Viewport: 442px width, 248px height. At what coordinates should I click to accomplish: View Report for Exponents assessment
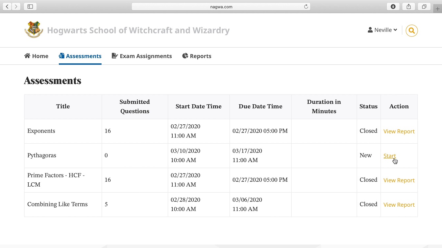pyautogui.click(x=399, y=131)
